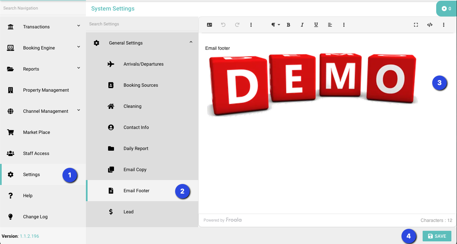Click the Search Settings input field
The width and height of the screenshot is (457, 244).
tap(142, 24)
